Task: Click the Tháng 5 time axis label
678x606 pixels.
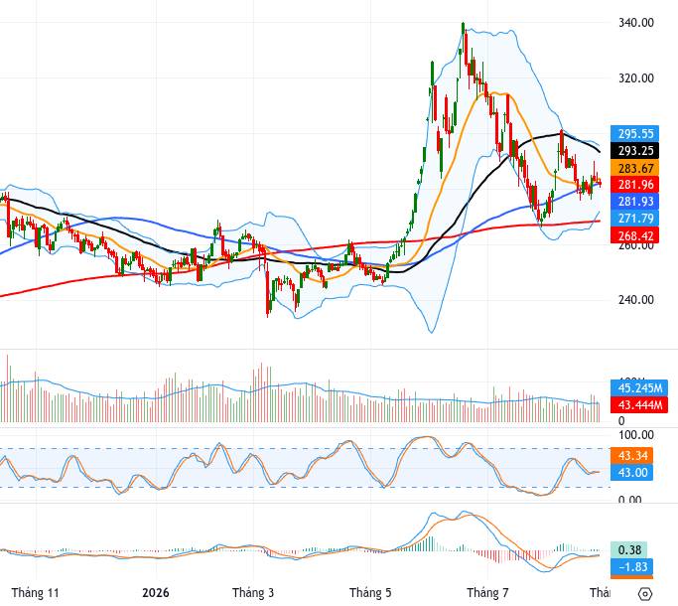Action: [x=370, y=592]
